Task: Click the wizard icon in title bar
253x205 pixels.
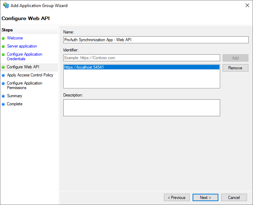Action: click(x=6, y=6)
